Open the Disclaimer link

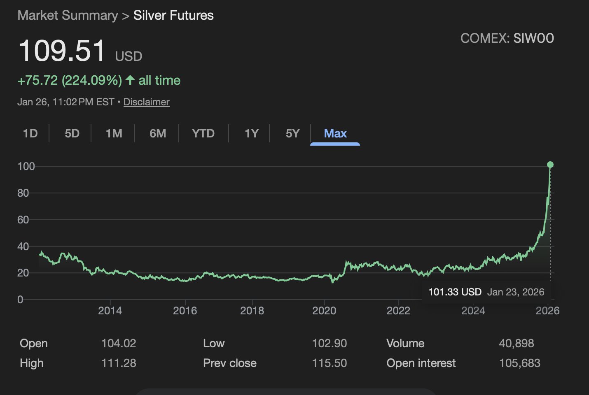[146, 102]
